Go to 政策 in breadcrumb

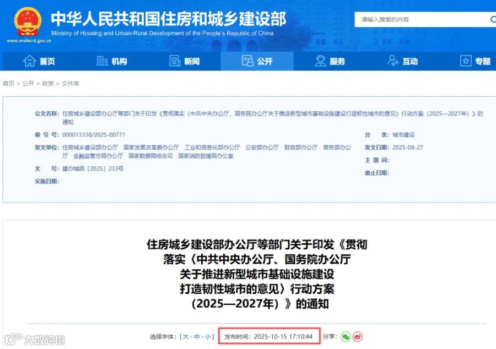[x=48, y=83]
